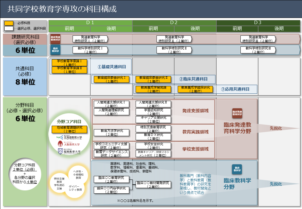Screen dimensions: 302x209
Task: Click the 北海道教育大学 logo
Action: [x=69, y=137]
